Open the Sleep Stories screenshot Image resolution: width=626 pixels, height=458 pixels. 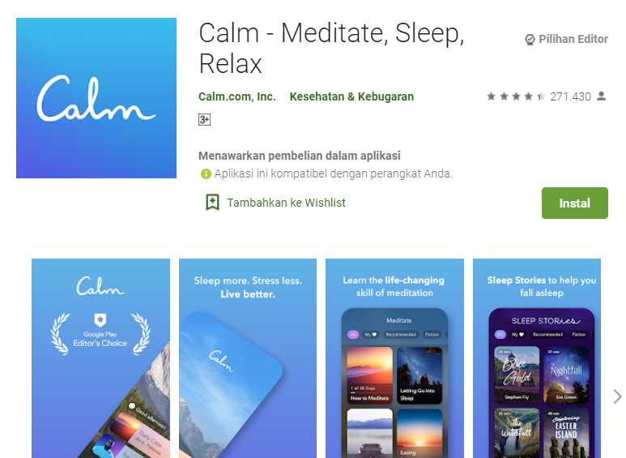coord(537,358)
